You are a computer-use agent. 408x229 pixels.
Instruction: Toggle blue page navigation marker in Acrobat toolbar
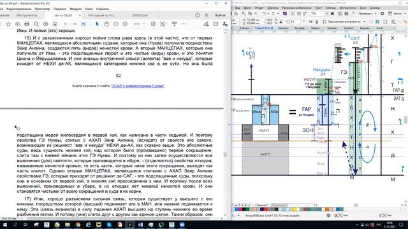pyautogui.click(x=84, y=24)
